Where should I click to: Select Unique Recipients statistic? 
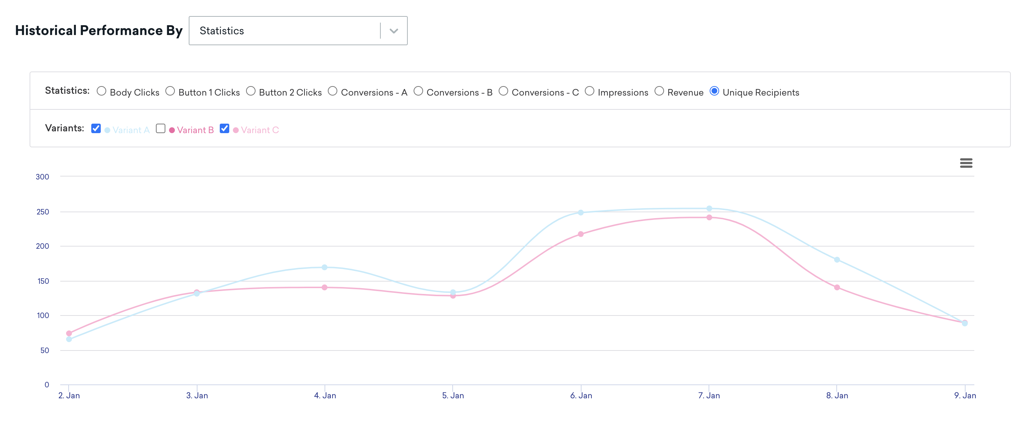(x=714, y=92)
